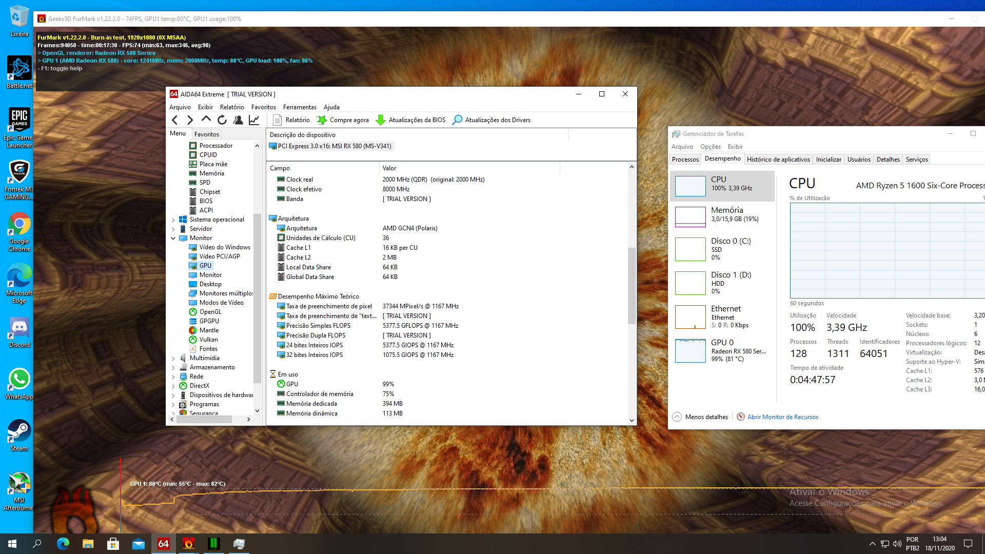Click the Campo column header
This screenshot has height=554, width=985.
coord(323,168)
